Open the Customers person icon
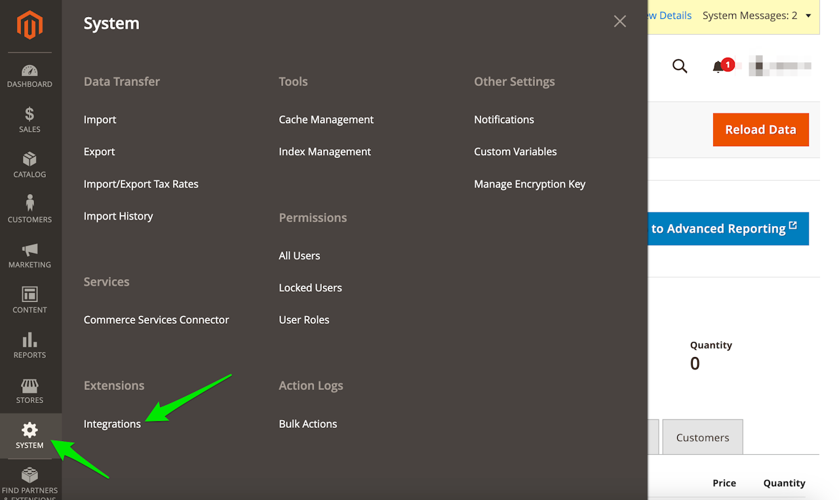 pos(29,204)
